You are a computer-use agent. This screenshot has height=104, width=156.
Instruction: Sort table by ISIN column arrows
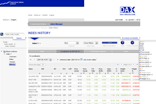pos(52,73)
